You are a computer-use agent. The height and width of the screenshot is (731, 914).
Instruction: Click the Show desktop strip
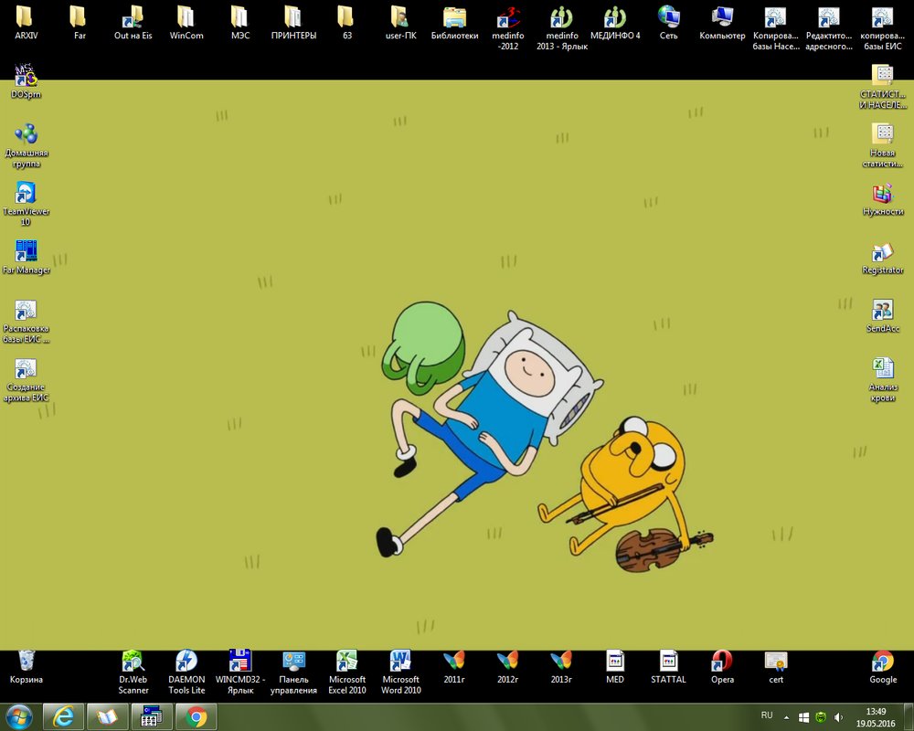click(910, 717)
